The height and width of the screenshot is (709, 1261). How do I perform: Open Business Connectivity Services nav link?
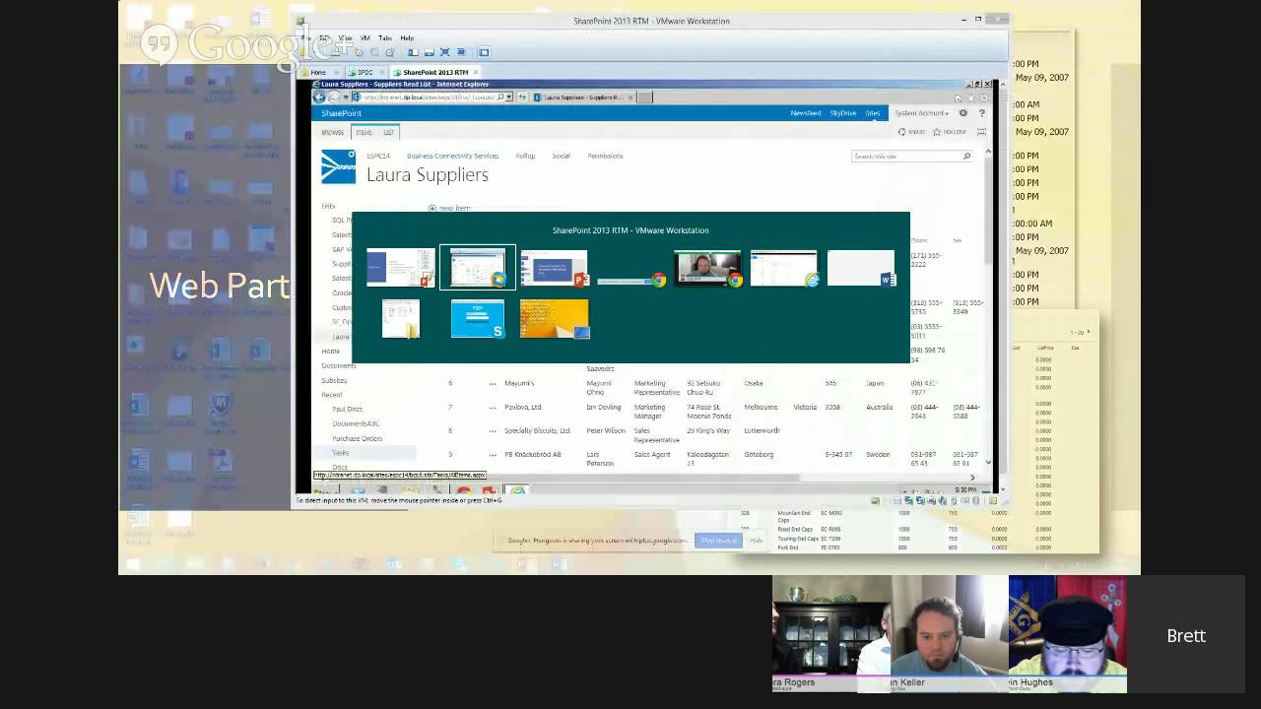pyautogui.click(x=452, y=156)
